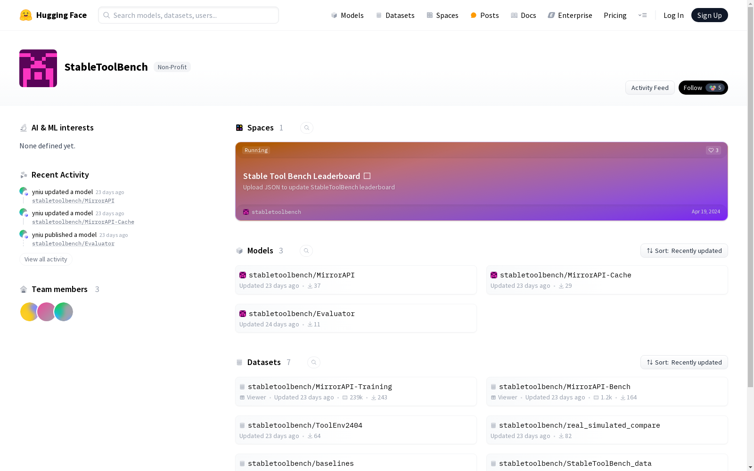
Task: Click the "Recent Activity" heading
Action: (x=60, y=175)
